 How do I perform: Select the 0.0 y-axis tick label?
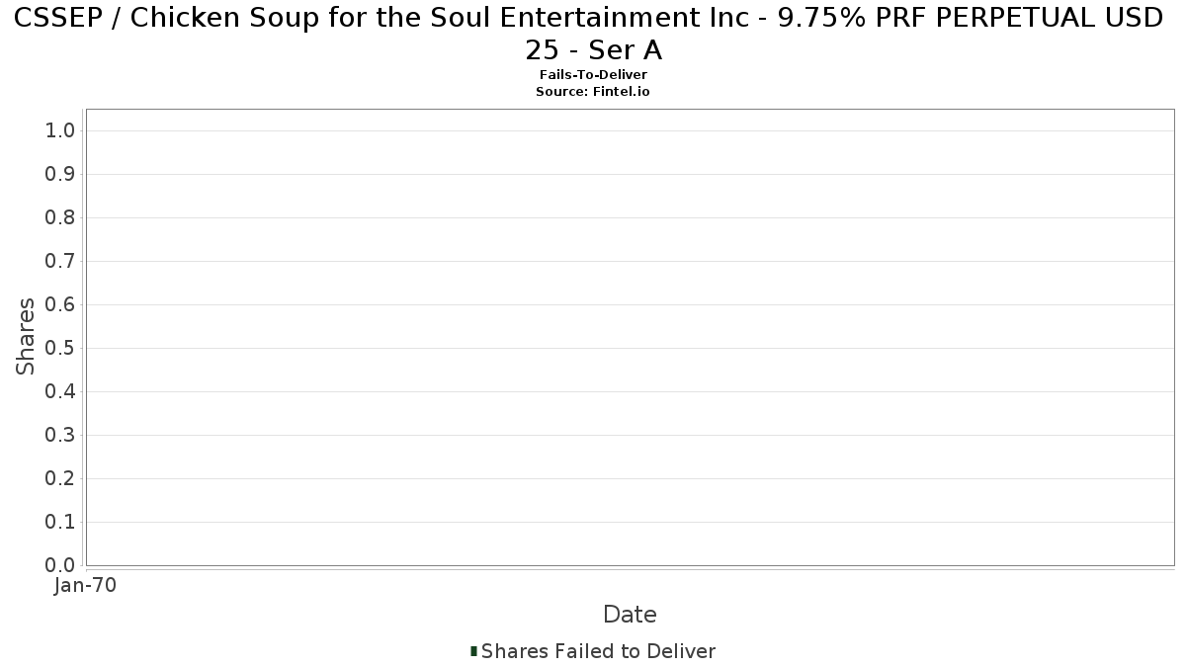pos(60,566)
